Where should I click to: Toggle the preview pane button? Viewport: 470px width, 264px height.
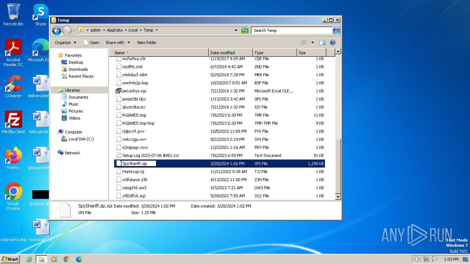coord(322,43)
